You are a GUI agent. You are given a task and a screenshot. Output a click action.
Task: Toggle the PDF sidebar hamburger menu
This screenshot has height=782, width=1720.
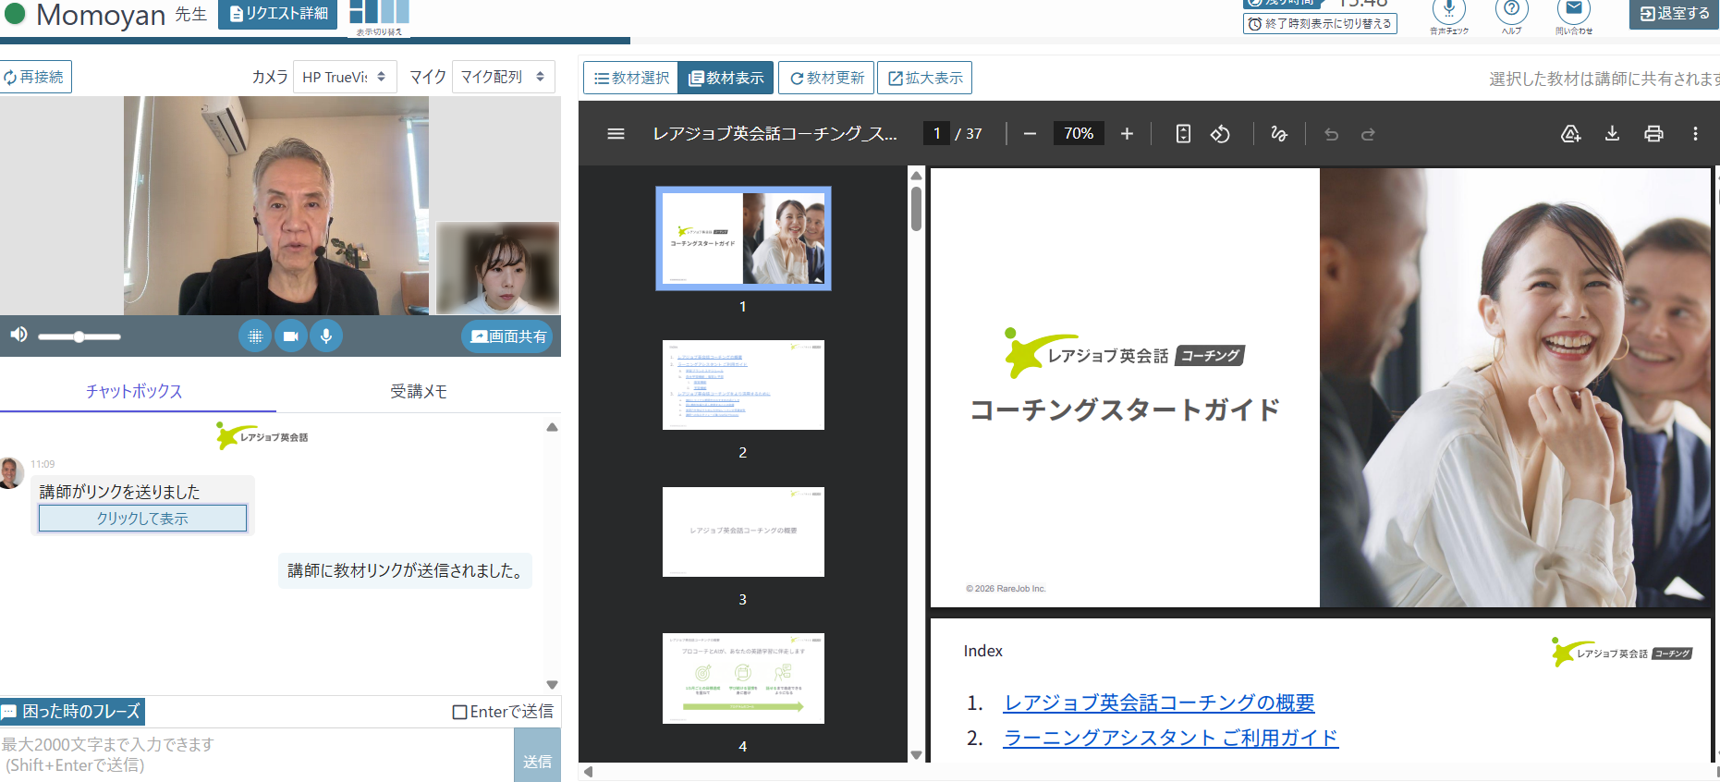(616, 134)
